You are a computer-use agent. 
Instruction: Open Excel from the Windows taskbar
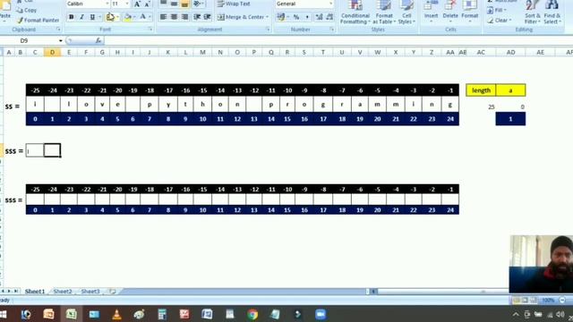[x=72, y=314]
